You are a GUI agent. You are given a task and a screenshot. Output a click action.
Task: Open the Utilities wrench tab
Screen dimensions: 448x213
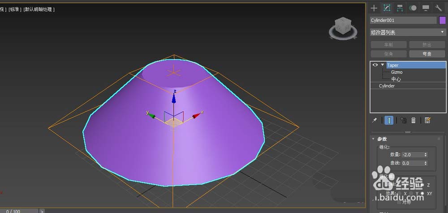(439, 8)
